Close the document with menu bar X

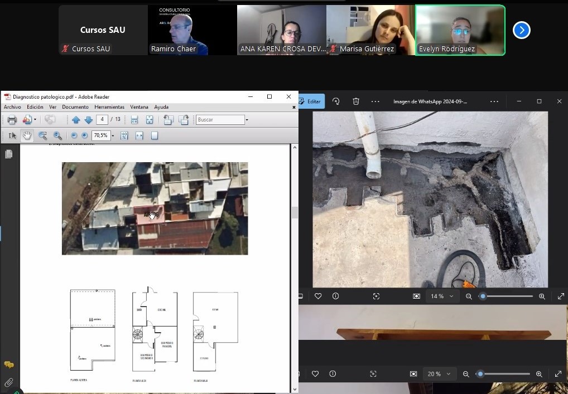294,108
